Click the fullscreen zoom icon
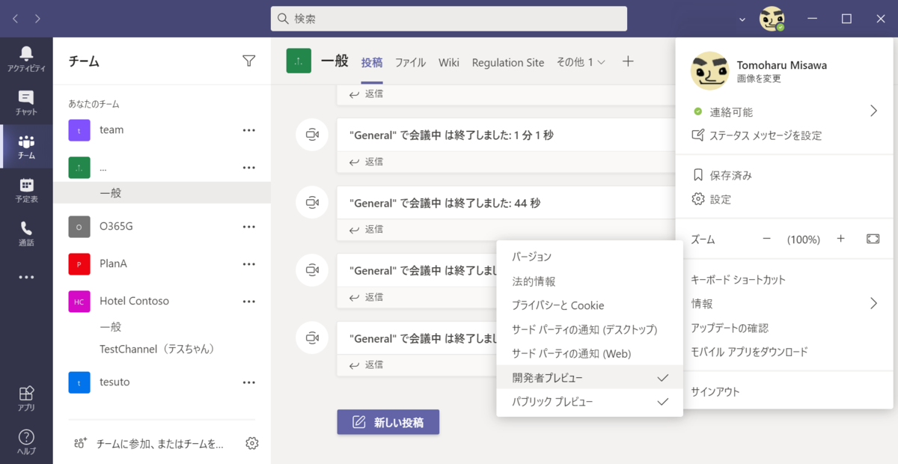The image size is (898, 464). (x=873, y=239)
